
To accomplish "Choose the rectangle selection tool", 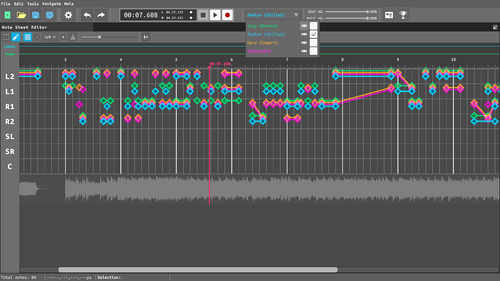I will (x=6, y=37).
